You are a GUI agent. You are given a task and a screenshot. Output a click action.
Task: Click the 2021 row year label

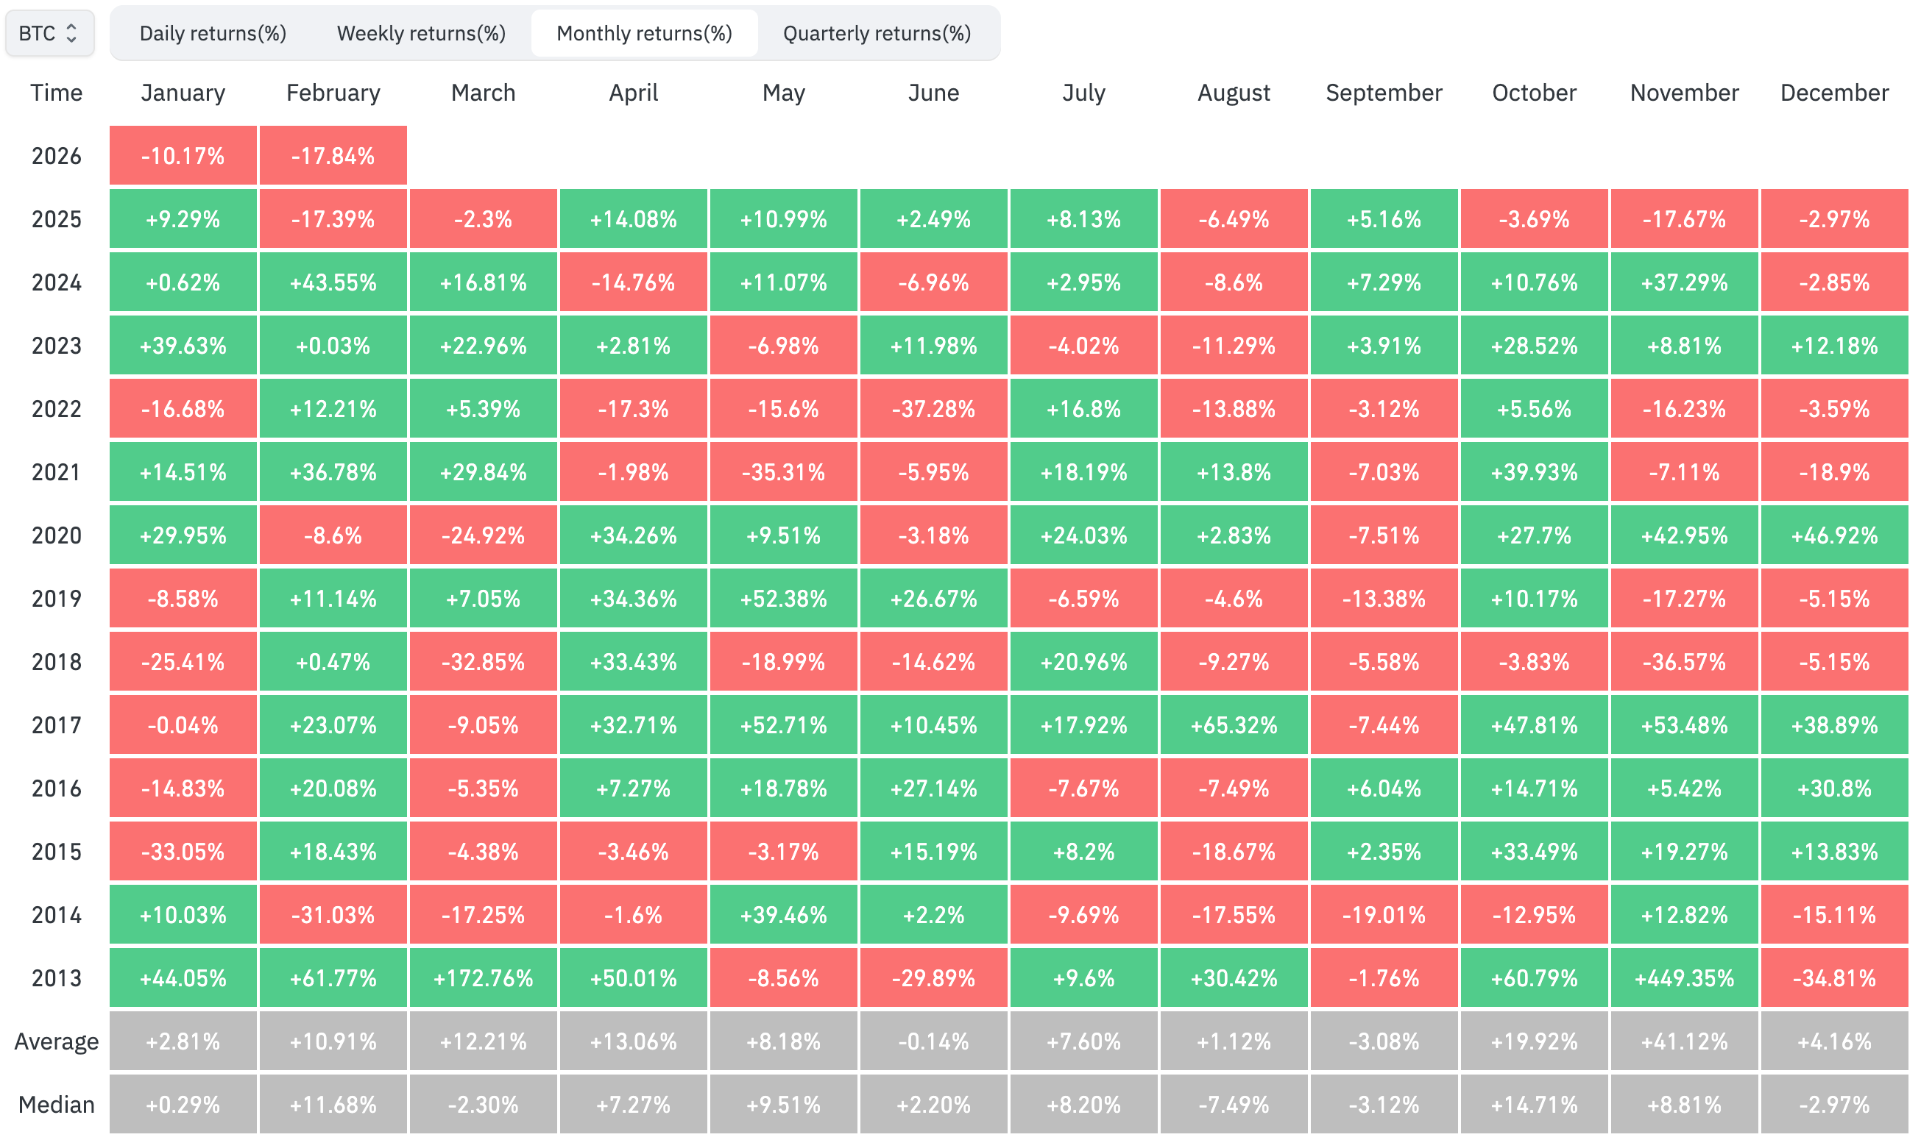[x=56, y=472]
